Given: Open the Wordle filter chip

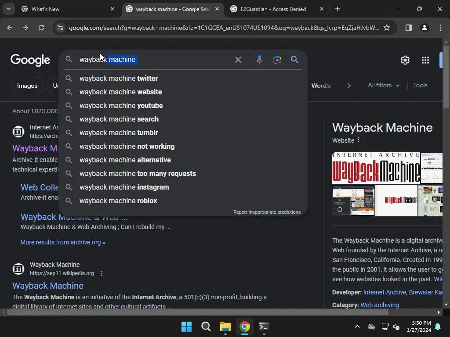Looking at the screenshot, I should click(321, 86).
